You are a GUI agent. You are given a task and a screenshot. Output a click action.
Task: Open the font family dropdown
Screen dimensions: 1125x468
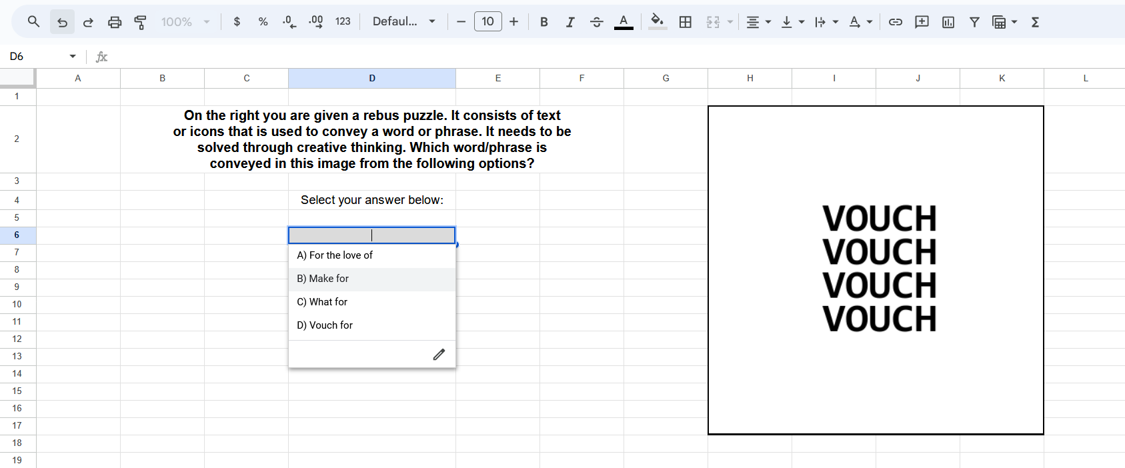(x=403, y=22)
